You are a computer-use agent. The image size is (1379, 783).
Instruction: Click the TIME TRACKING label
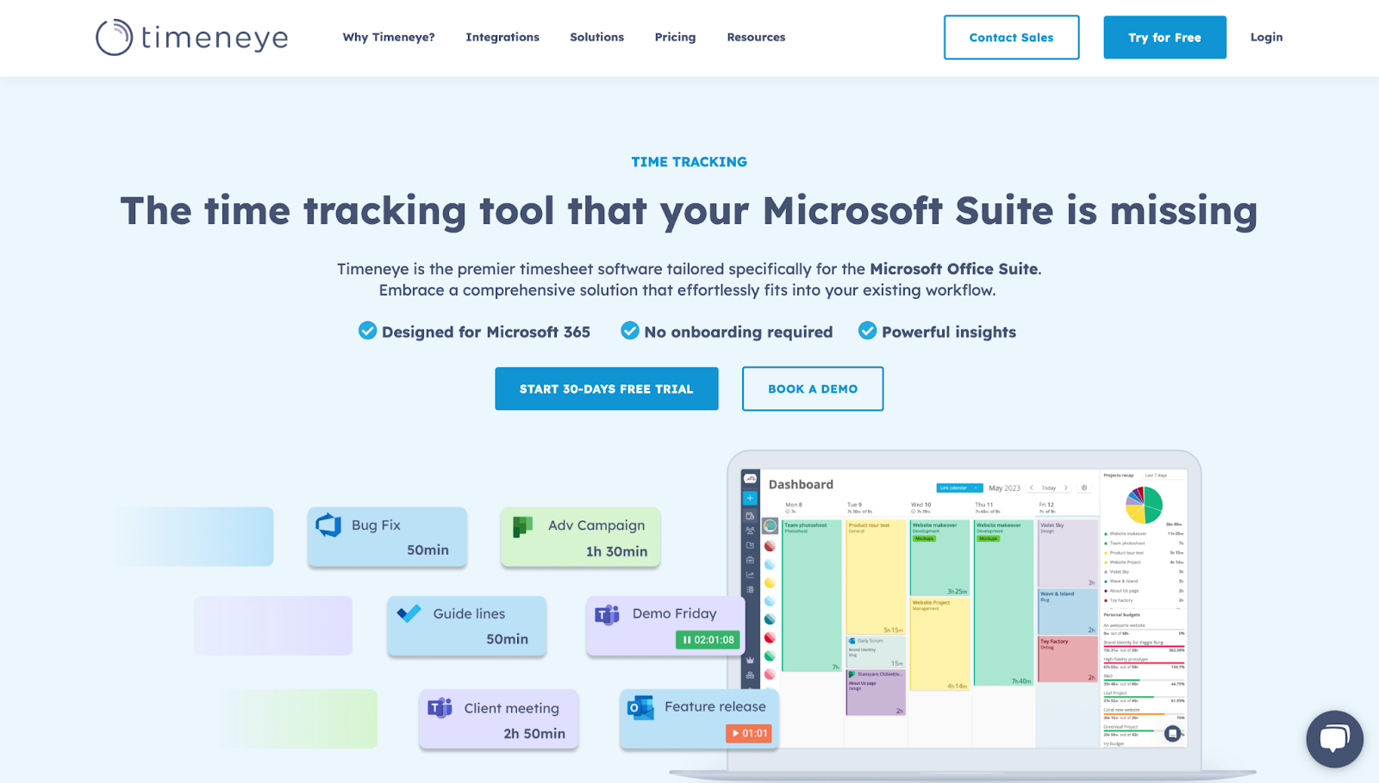tap(689, 162)
